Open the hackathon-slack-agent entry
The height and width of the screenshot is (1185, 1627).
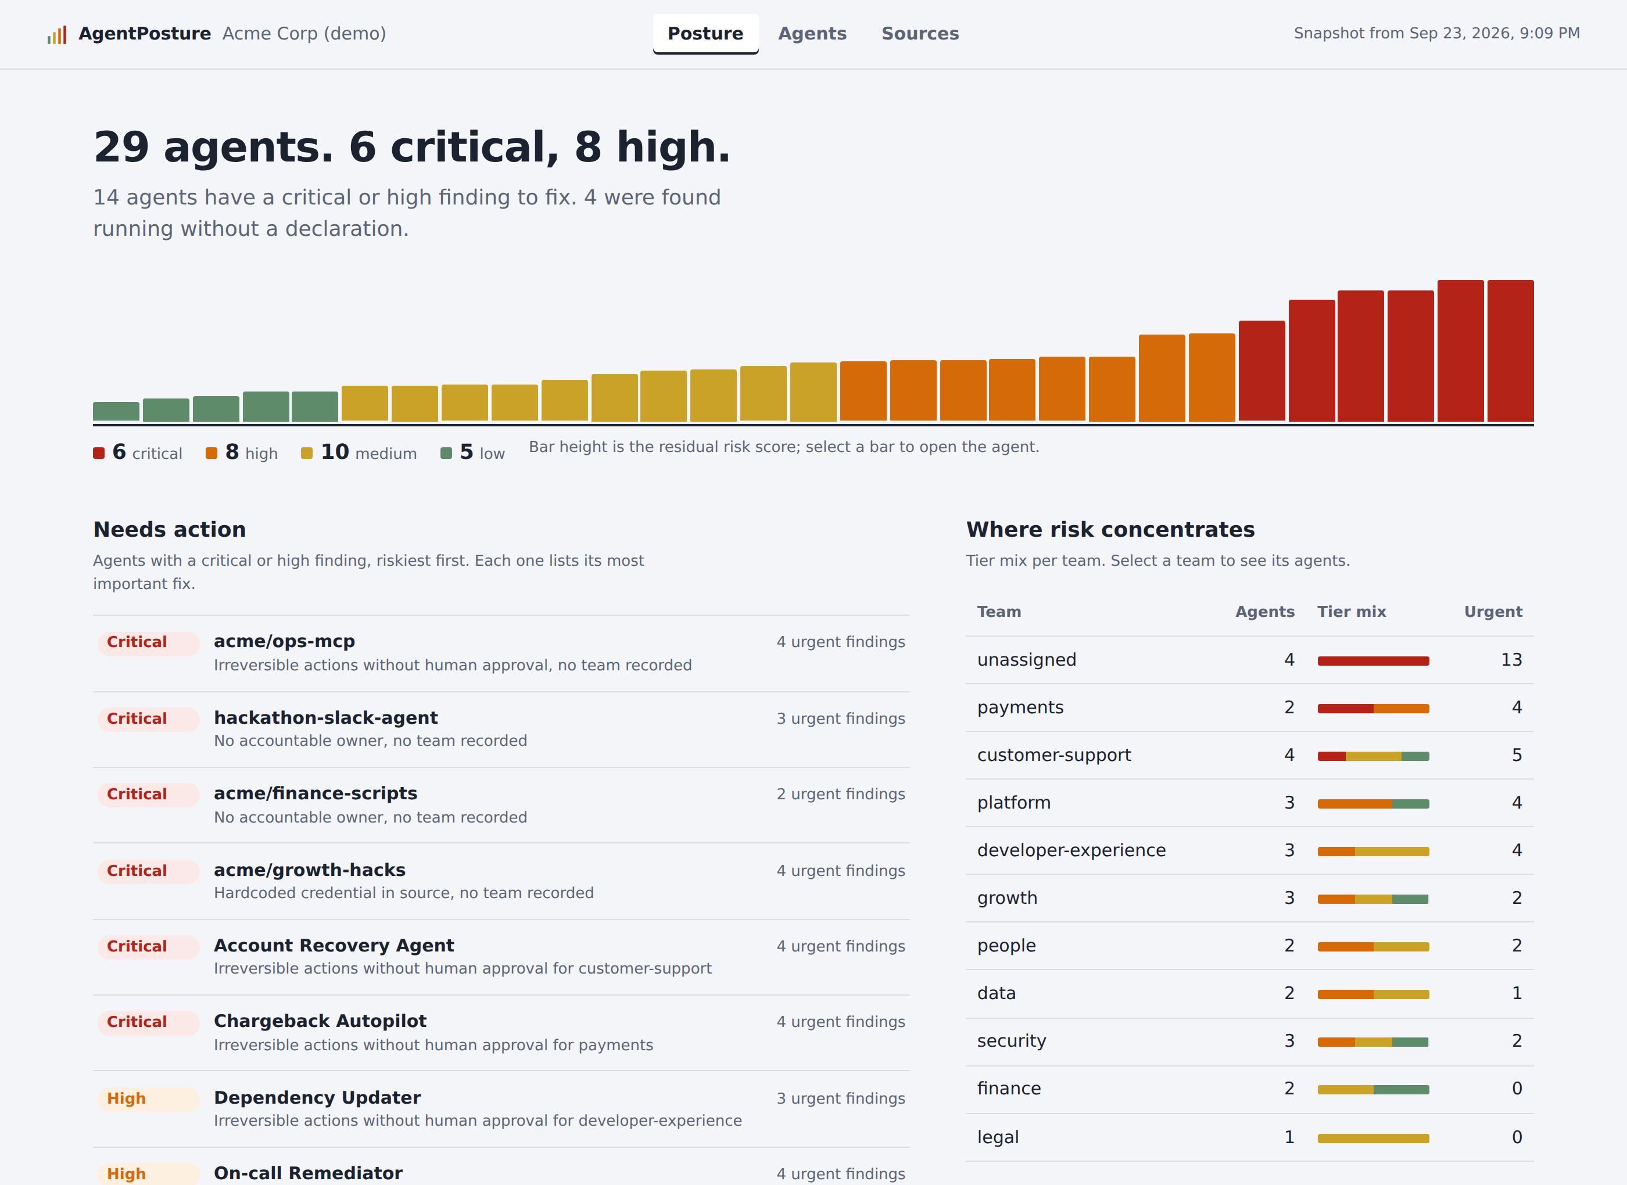[x=501, y=730]
